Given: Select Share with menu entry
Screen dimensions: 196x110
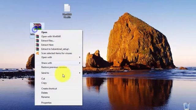Looking at the screenshot, I should point(58,63).
